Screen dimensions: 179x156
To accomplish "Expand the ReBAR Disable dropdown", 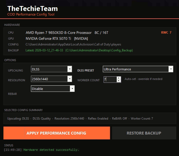I will pyautogui.click(x=53, y=88).
